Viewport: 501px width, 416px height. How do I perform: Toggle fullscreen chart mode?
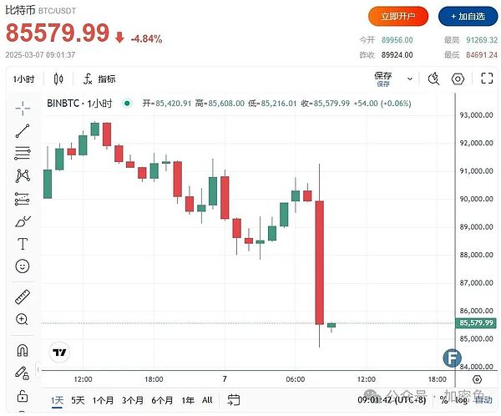(485, 79)
